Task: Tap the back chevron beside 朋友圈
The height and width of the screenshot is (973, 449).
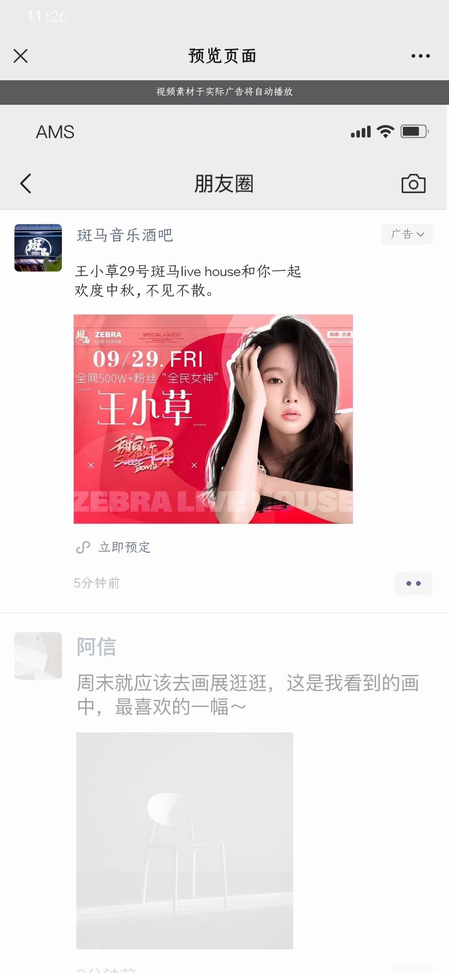Action: point(26,183)
